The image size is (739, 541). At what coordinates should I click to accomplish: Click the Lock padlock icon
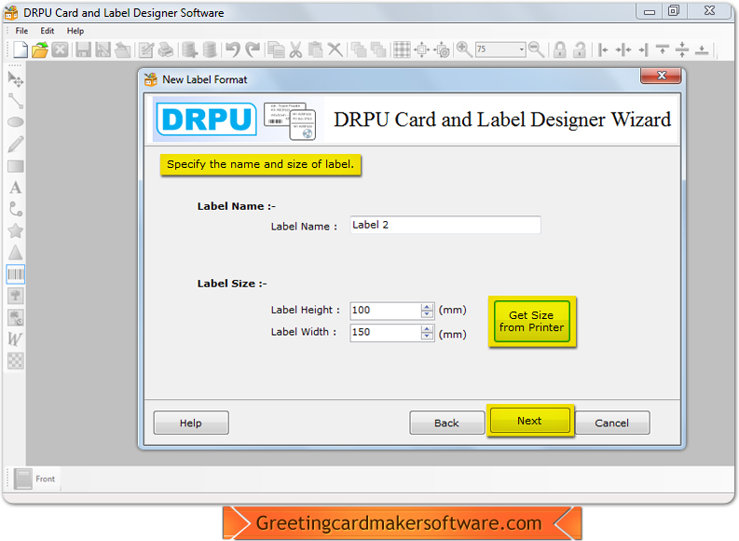560,49
